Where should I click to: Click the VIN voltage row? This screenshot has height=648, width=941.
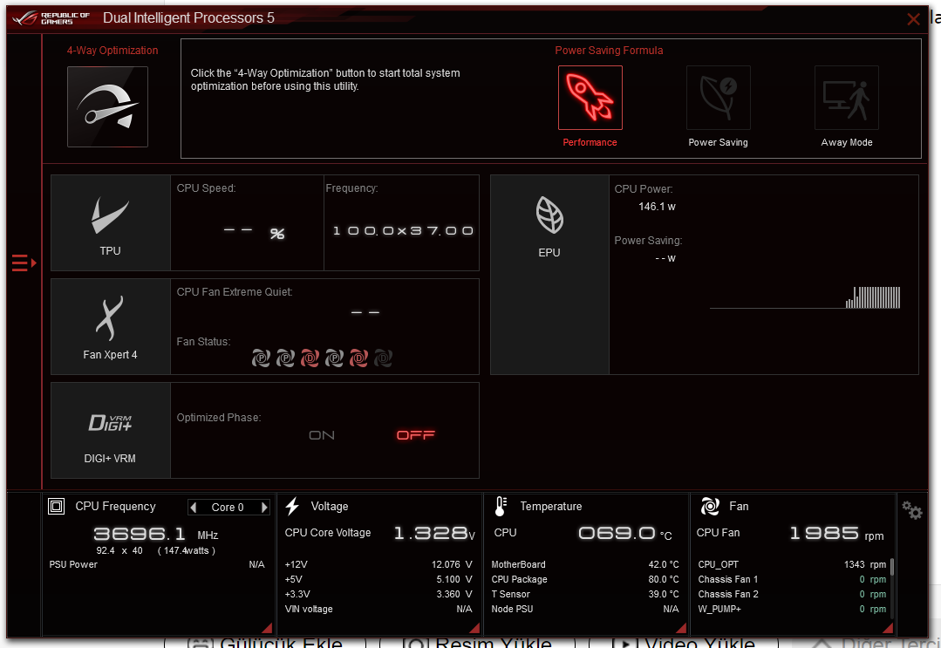[378, 609]
